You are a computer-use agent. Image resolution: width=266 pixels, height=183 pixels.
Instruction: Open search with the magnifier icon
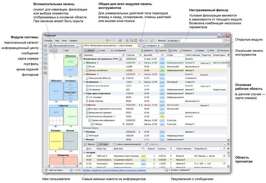pyautogui.click(x=152, y=41)
